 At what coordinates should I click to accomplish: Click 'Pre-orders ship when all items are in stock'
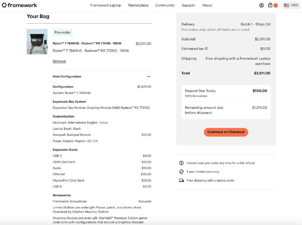pyautogui.click(x=216, y=30)
